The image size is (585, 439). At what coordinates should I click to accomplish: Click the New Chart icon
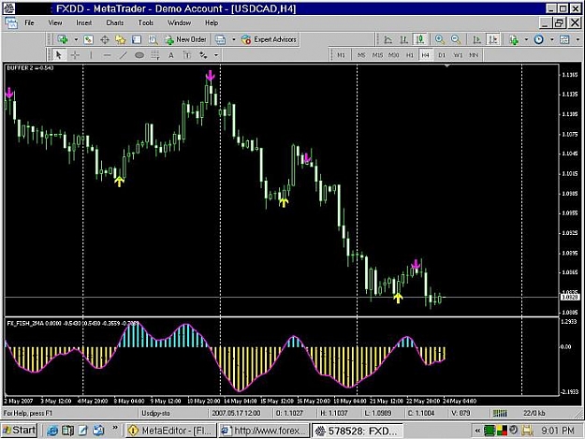pos(63,39)
